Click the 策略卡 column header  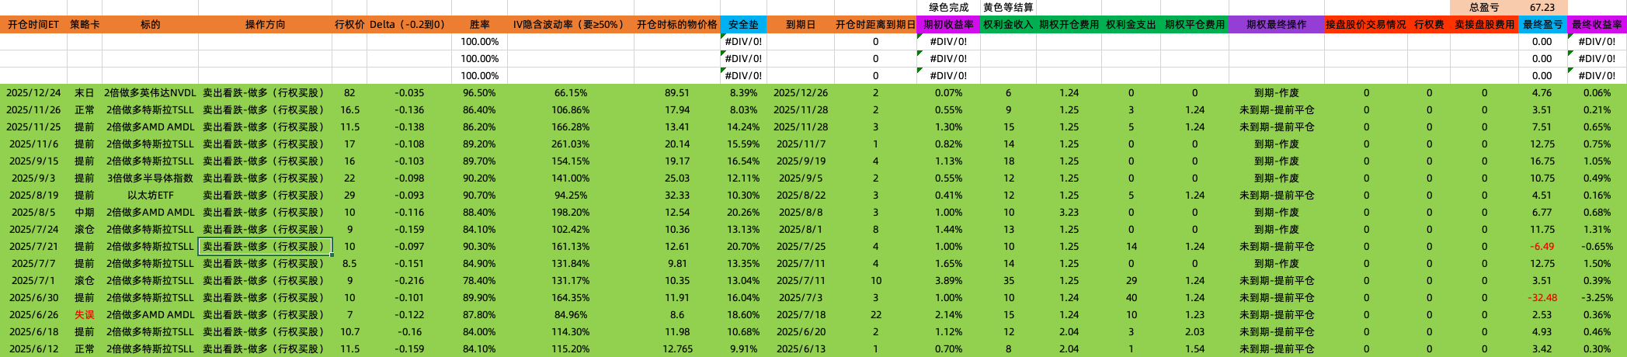pos(85,25)
